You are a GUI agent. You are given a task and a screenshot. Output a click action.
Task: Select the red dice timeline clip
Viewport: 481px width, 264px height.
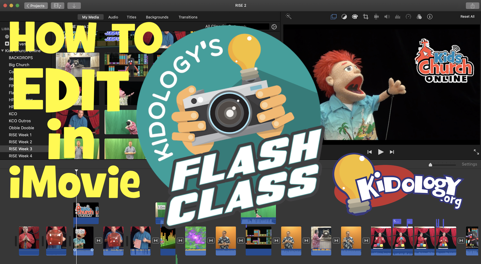(56, 241)
